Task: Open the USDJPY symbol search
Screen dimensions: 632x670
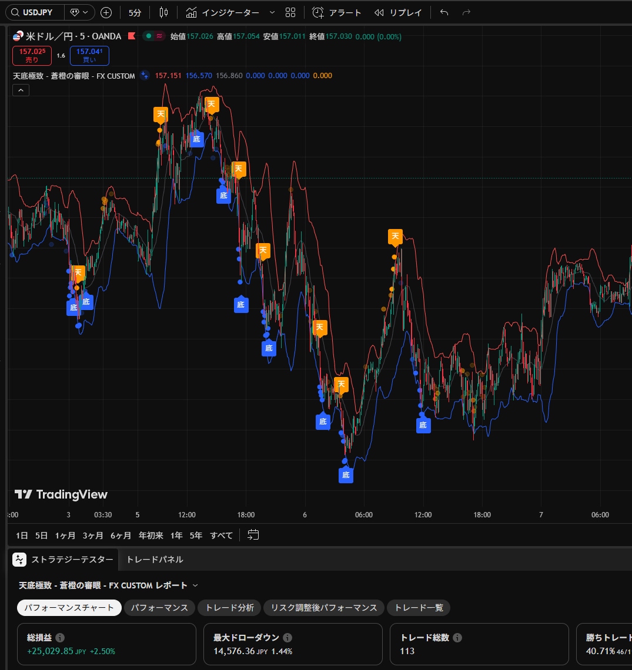Action: click(35, 12)
